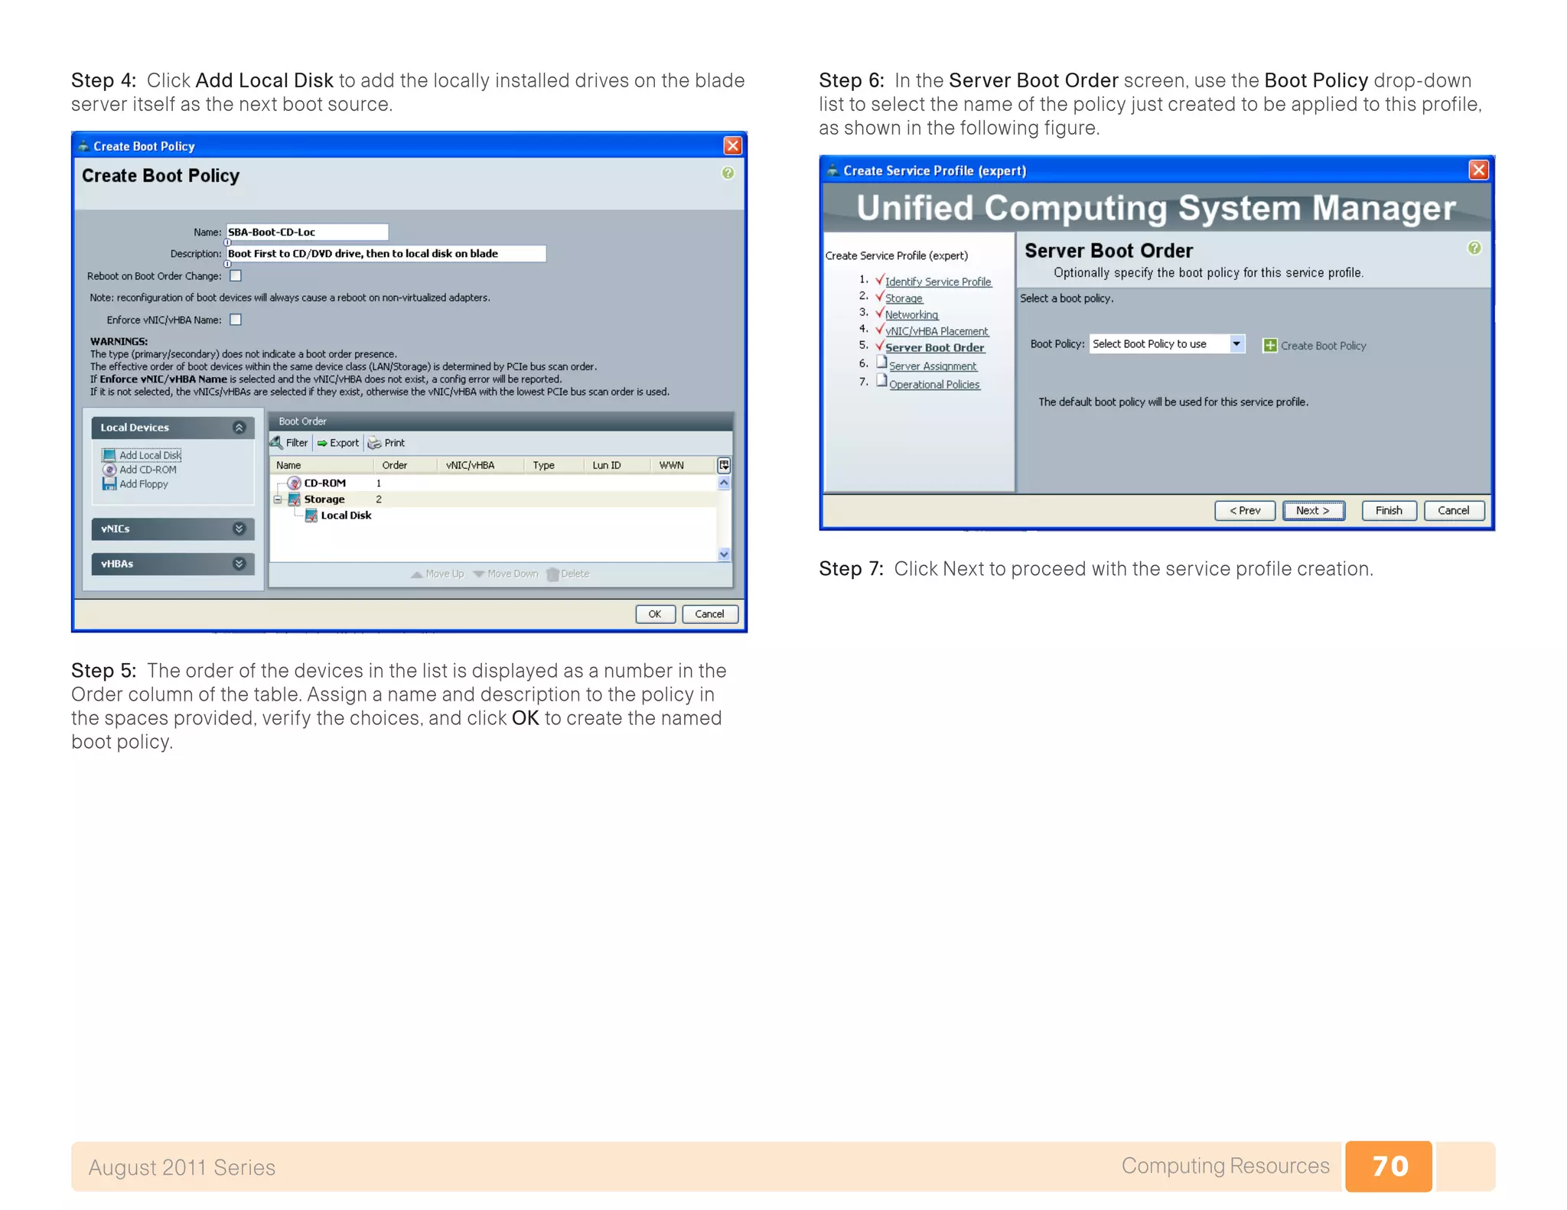1567x1210 pixels.
Task: Click the Order column header
Action: click(x=405, y=465)
